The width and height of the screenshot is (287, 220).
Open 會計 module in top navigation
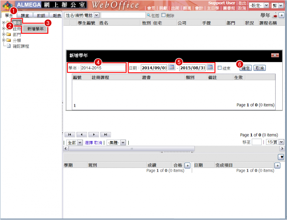coord(199,8)
